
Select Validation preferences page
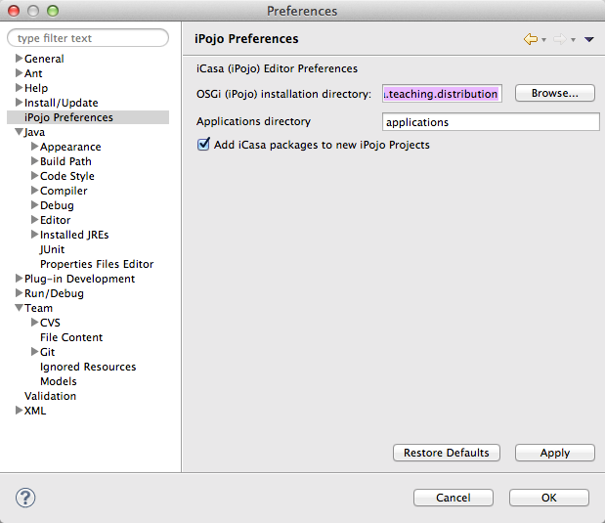coord(50,396)
